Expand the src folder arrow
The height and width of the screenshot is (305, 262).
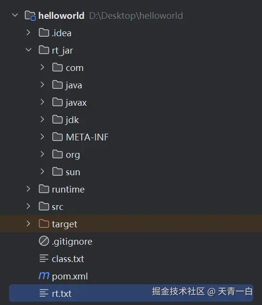coord(29,206)
